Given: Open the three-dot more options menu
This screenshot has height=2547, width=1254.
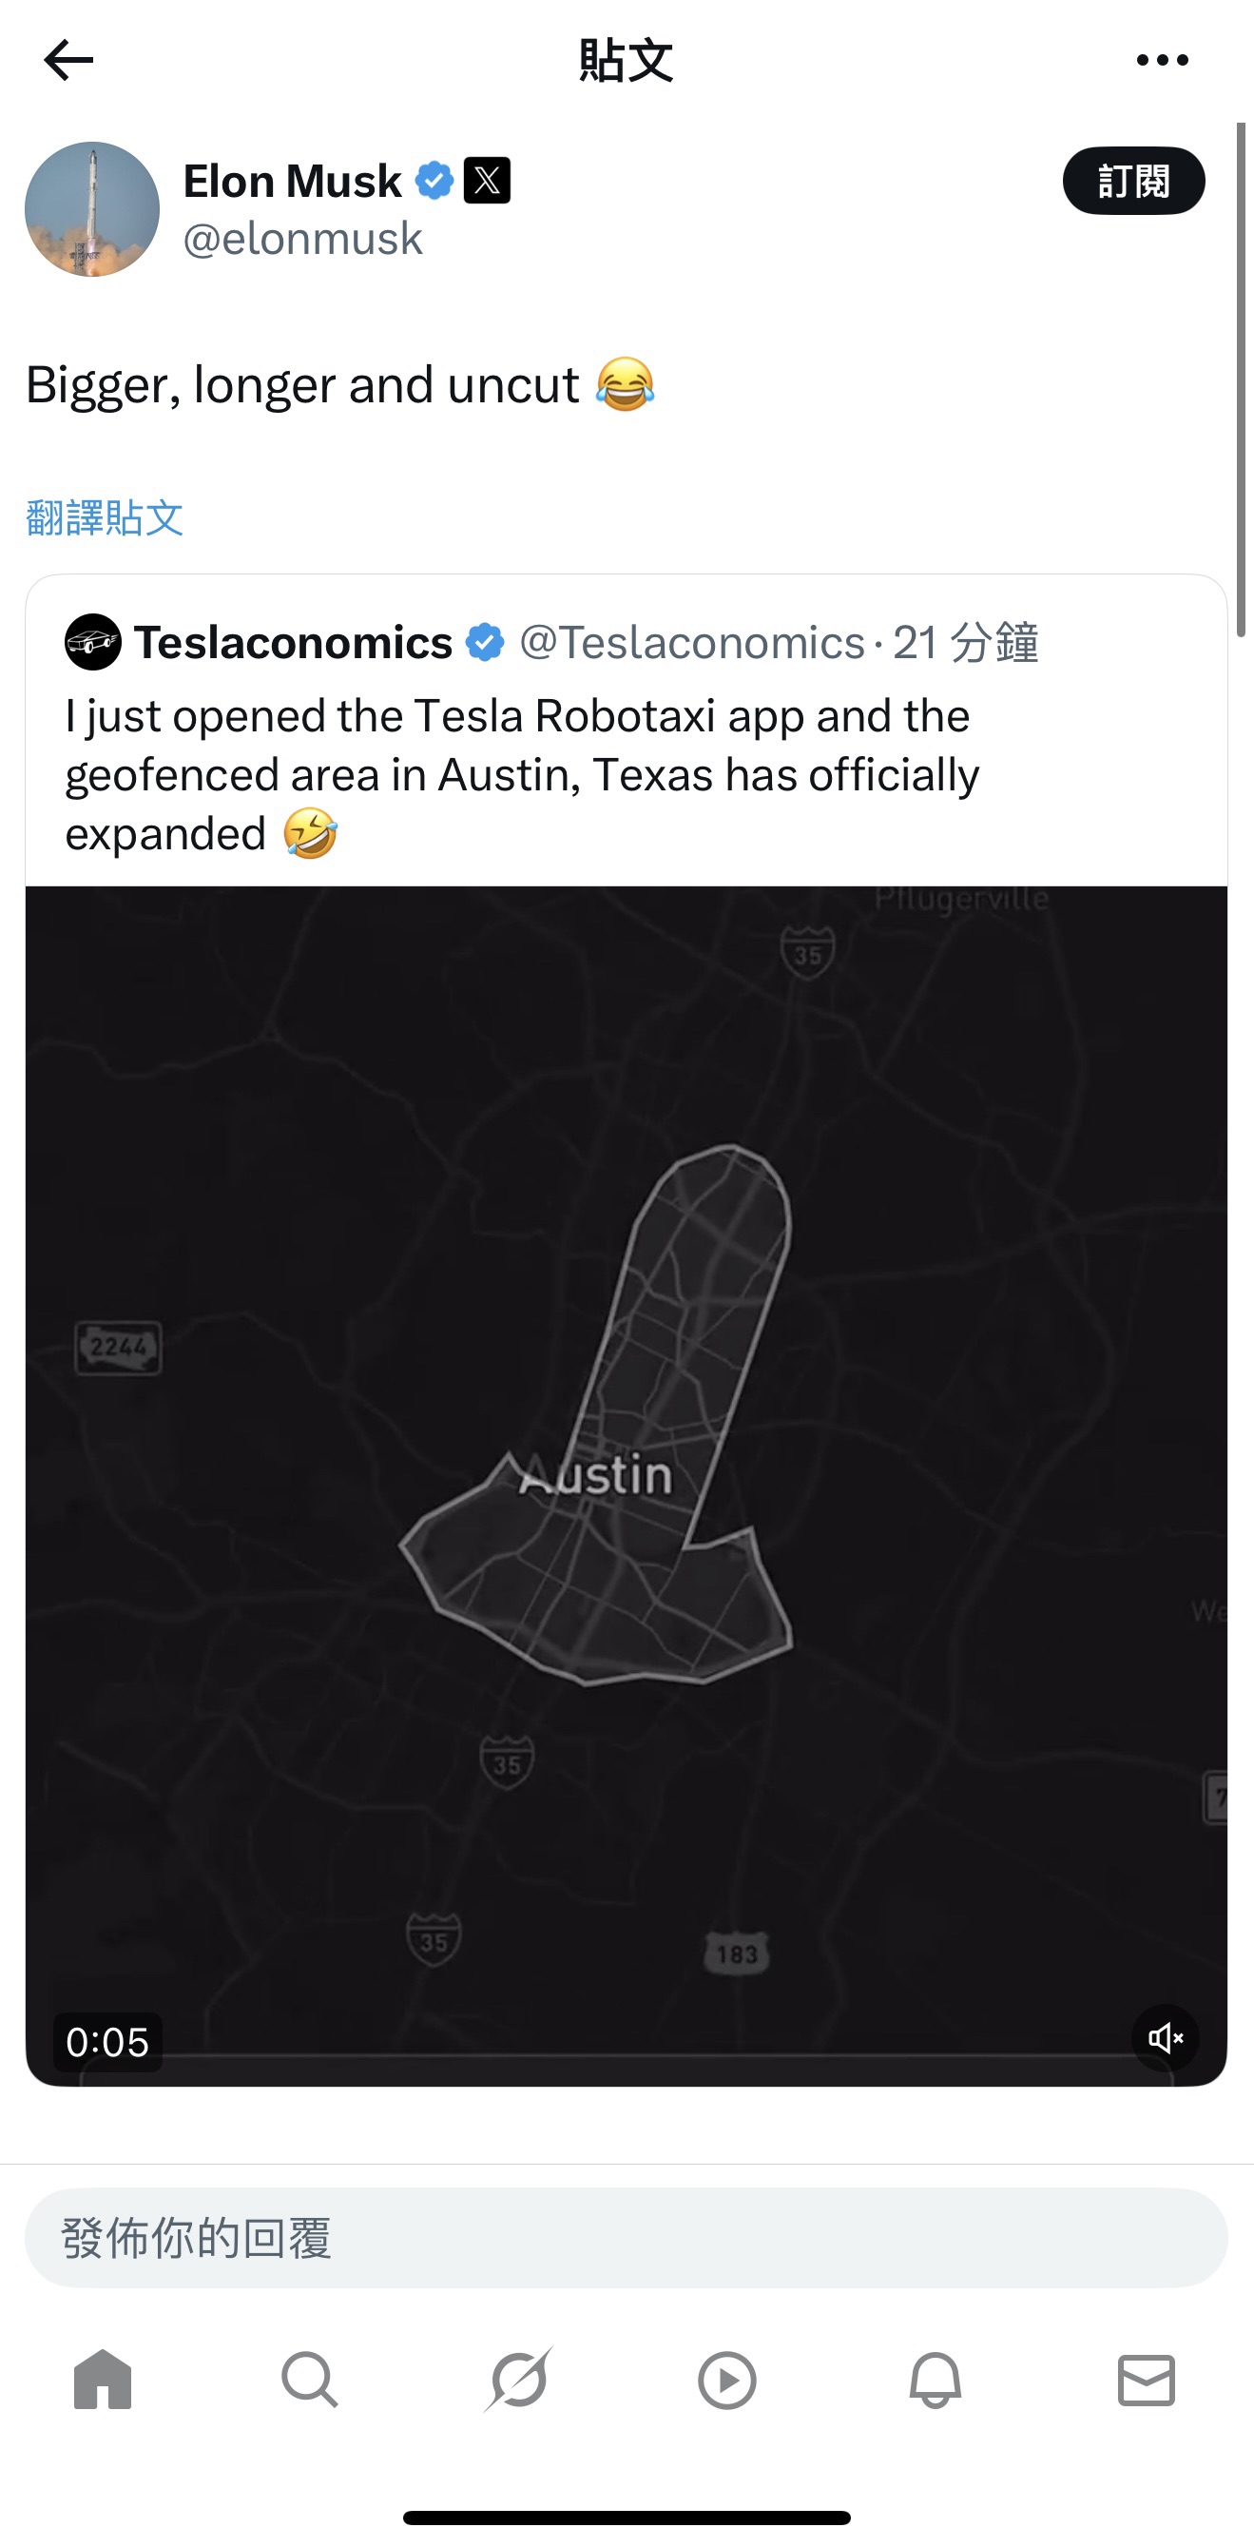Looking at the screenshot, I should point(1162,60).
